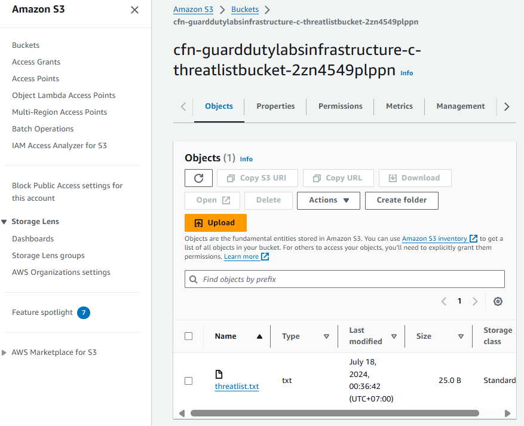Click Buckets breadcrumb link

pyautogui.click(x=245, y=10)
